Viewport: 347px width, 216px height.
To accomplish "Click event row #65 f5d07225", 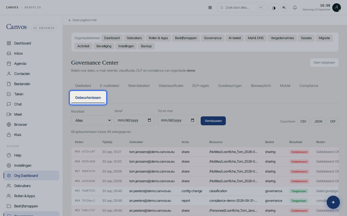I will [x=205, y=191].
